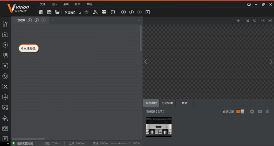This screenshot has height=146, width=274.
Task: Click the save solution icon
Action: [49, 12]
